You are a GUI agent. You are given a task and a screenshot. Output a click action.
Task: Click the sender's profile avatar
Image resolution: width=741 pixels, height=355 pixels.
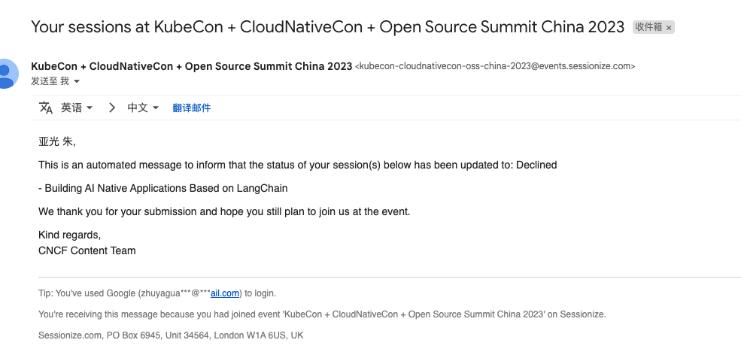click(x=6, y=73)
